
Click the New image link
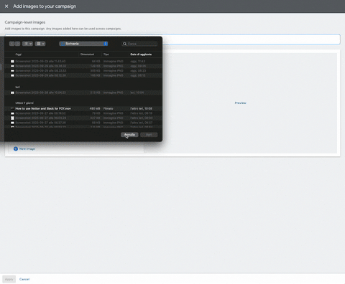click(x=27, y=148)
